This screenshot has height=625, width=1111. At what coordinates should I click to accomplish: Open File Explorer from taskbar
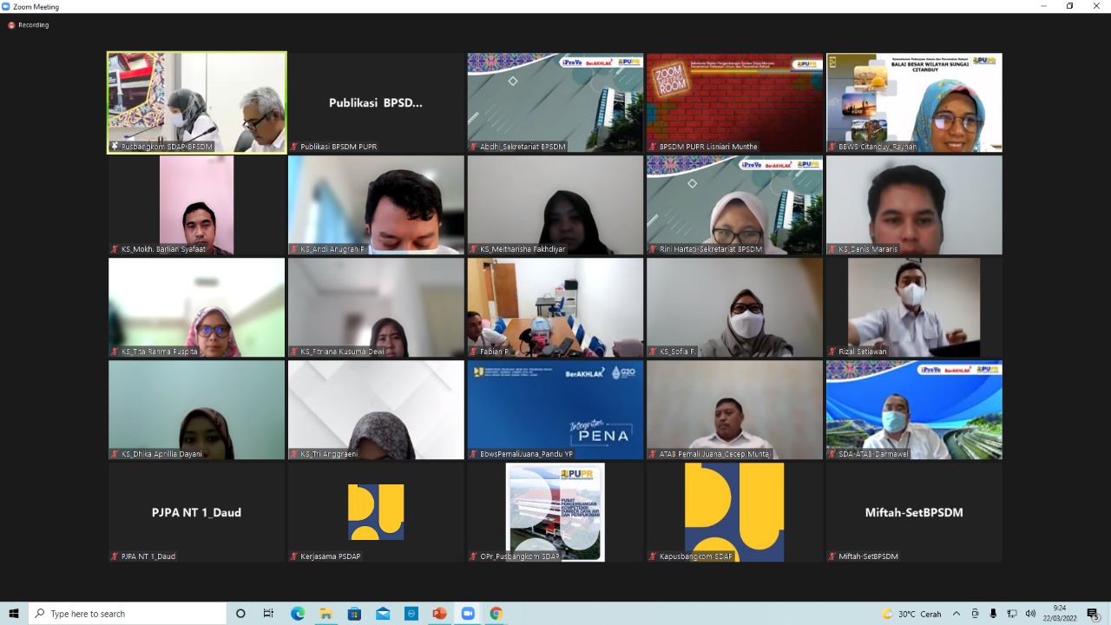click(x=325, y=614)
